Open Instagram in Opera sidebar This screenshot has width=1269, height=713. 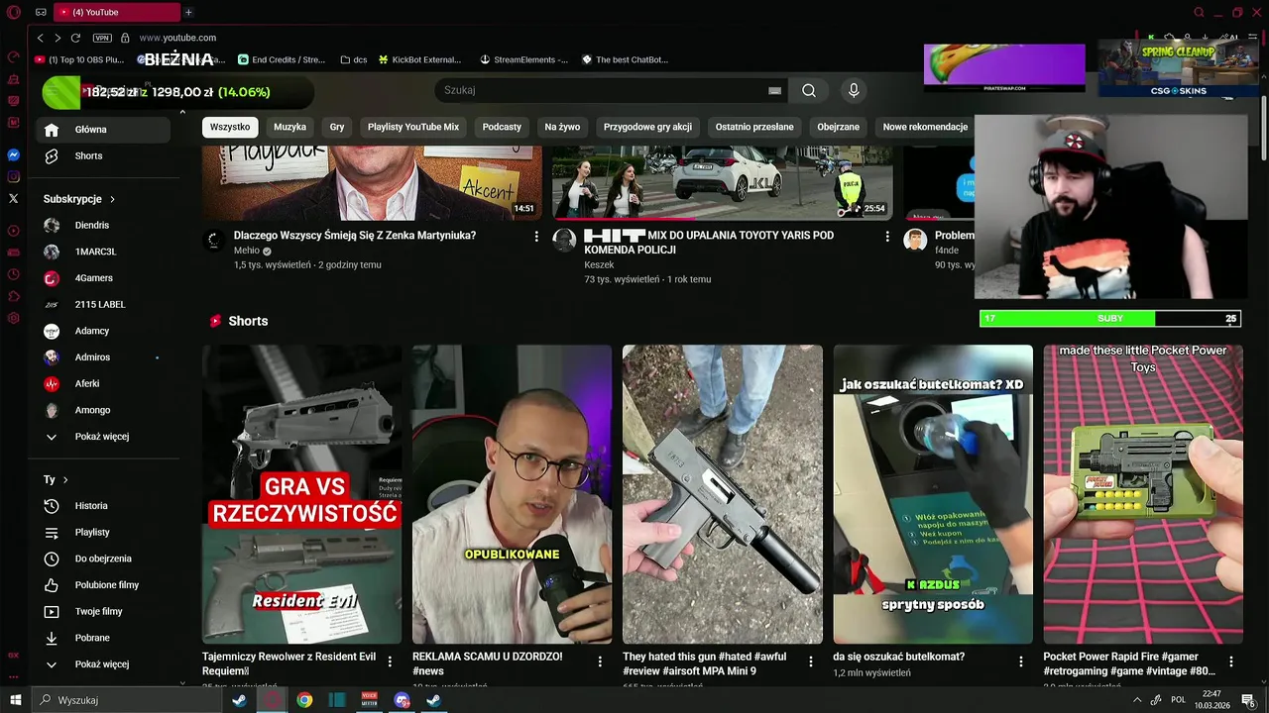click(x=13, y=177)
